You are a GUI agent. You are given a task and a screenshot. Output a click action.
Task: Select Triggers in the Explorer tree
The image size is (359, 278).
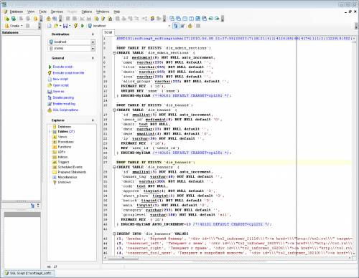(63, 162)
